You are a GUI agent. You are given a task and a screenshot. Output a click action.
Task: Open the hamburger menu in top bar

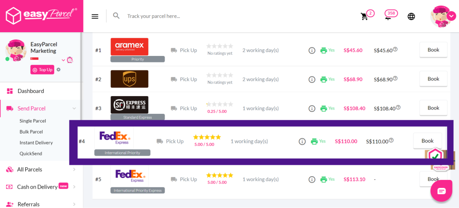95,16
